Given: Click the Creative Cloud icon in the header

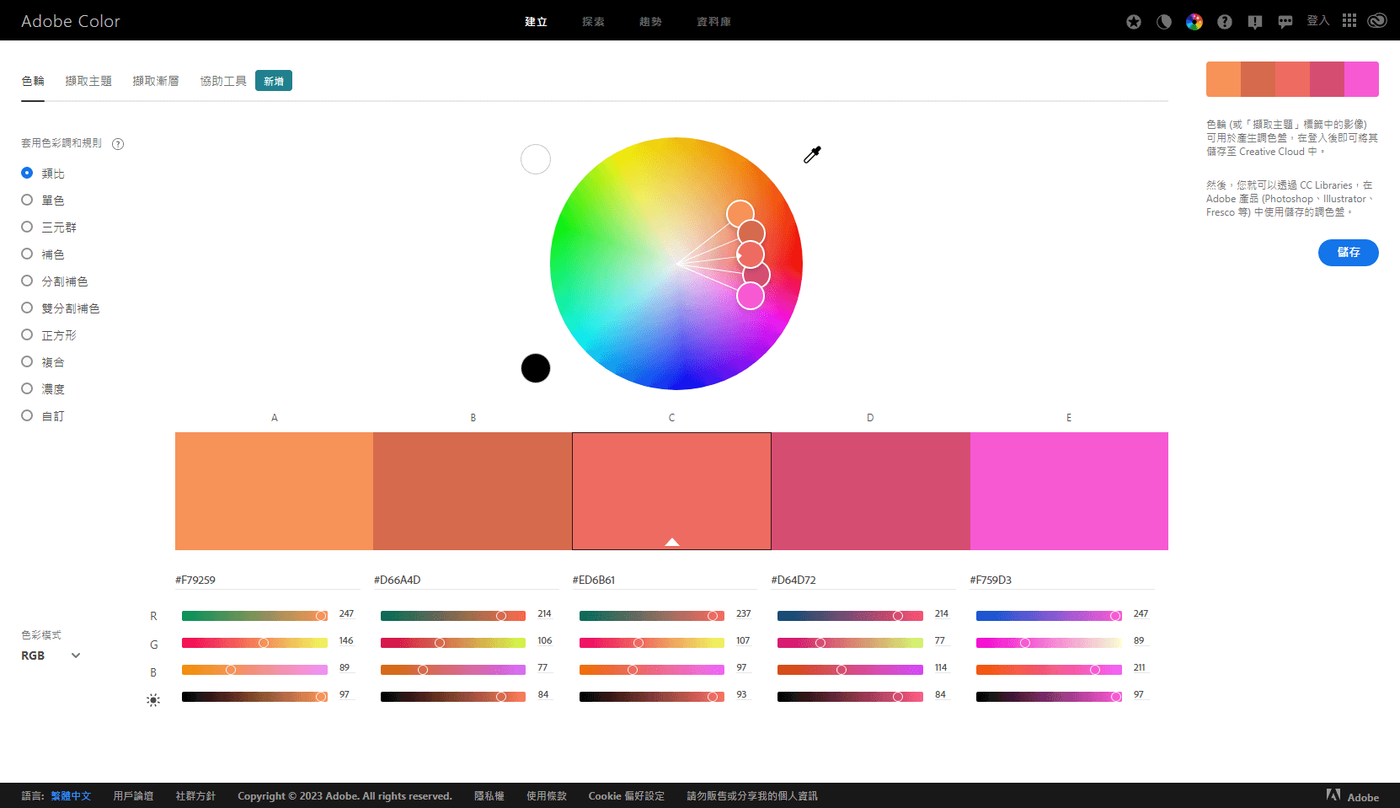Looking at the screenshot, I should tap(1377, 20).
